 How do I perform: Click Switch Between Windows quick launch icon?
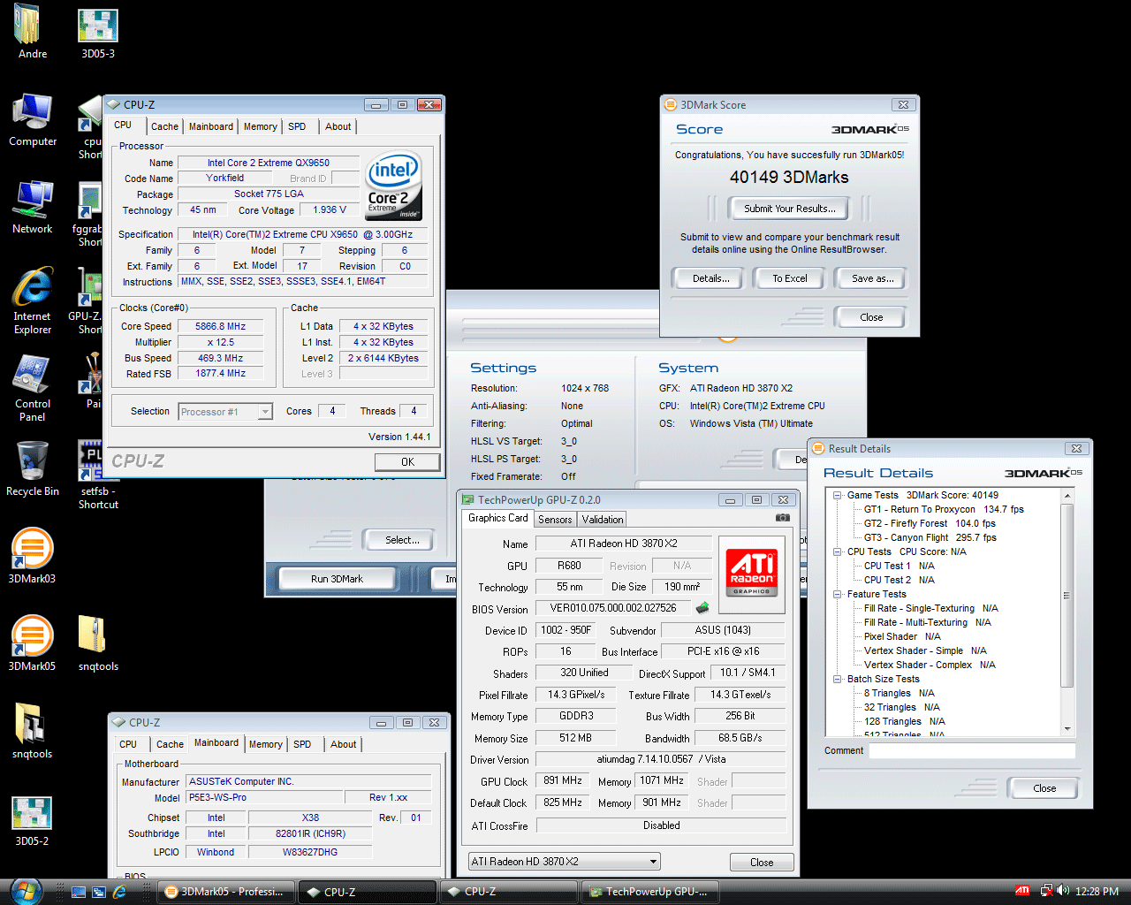pos(99,893)
